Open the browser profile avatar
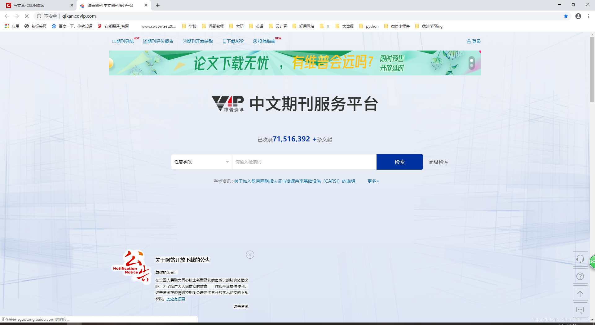Image resolution: width=595 pixels, height=325 pixels. pyautogui.click(x=578, y=16)
